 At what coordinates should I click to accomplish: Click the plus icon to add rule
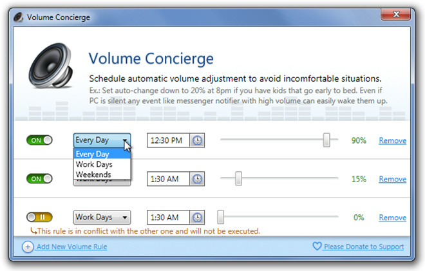(x=28, y=247)
